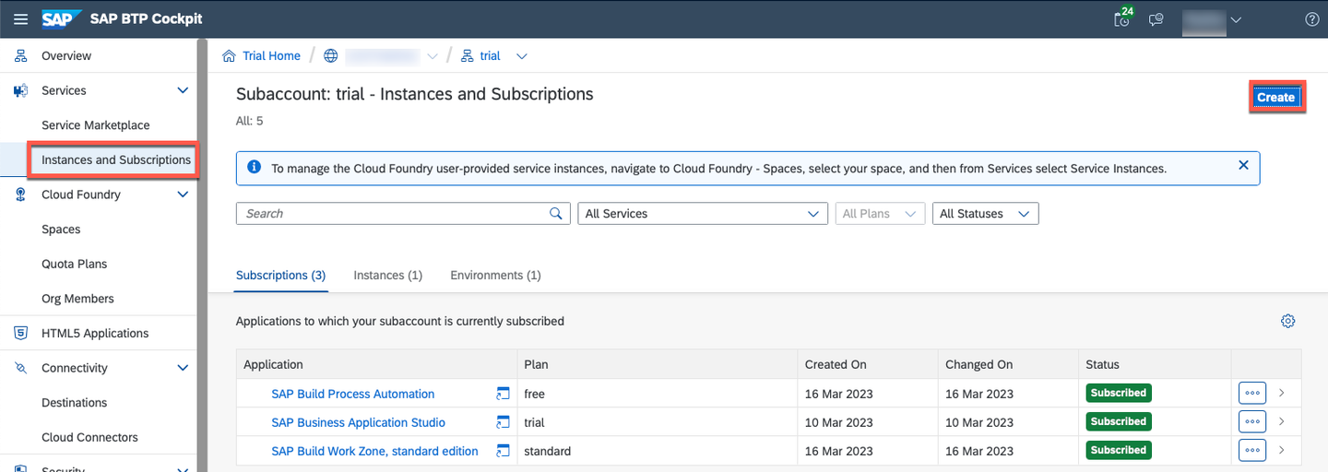Open the table settings gear icon
Viewport: 1328px width, 472px height.
click(1288, 321)
